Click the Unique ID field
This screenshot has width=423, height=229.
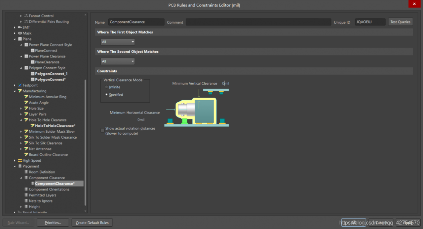coord(370,22)
